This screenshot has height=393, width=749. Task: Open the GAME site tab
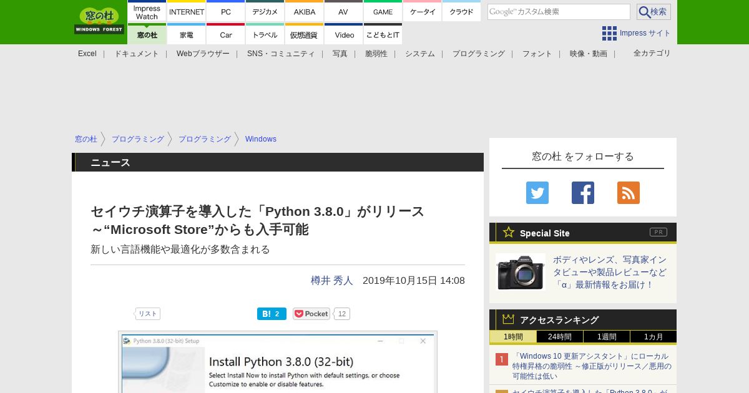pos(383,11)
